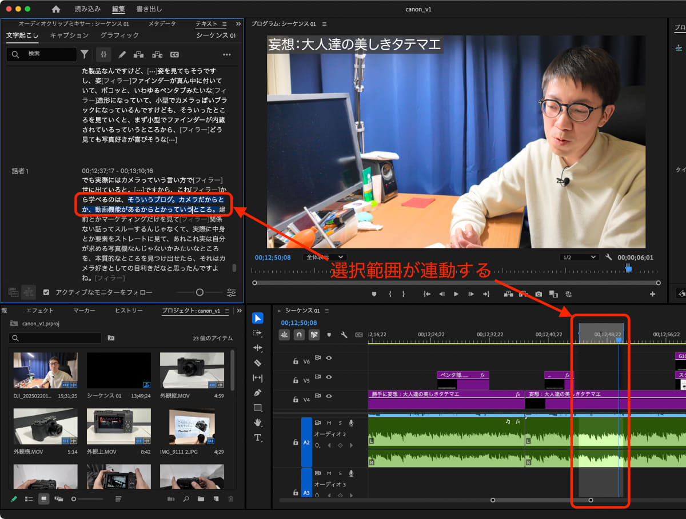686x519 pixels.
Task: Toggle video track V5 visibility eye icon
Action: click(329, 377)
